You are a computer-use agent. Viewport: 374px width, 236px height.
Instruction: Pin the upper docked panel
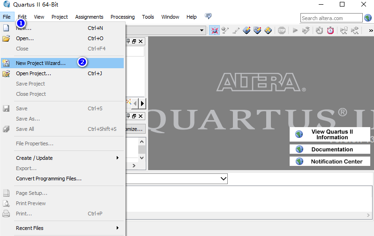[128, 42]
